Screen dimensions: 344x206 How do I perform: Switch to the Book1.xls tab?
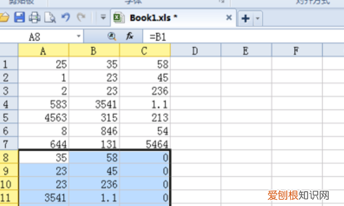[x=173, y=18]
